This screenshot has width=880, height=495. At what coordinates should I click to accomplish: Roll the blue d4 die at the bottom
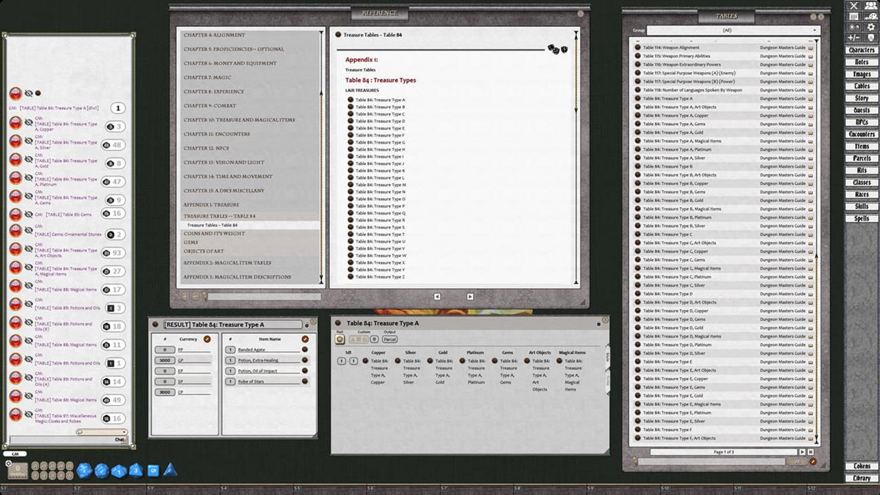[x=169, y=472]
